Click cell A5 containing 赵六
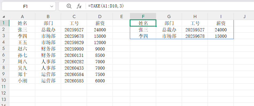The height and width of the screenshot is (106, 254). (x=22, y=49)
